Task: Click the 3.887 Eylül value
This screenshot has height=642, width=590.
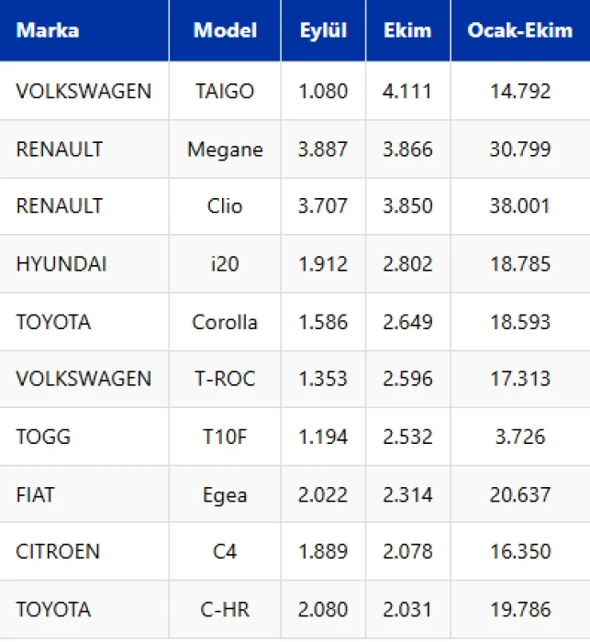Action: (323, 149)
